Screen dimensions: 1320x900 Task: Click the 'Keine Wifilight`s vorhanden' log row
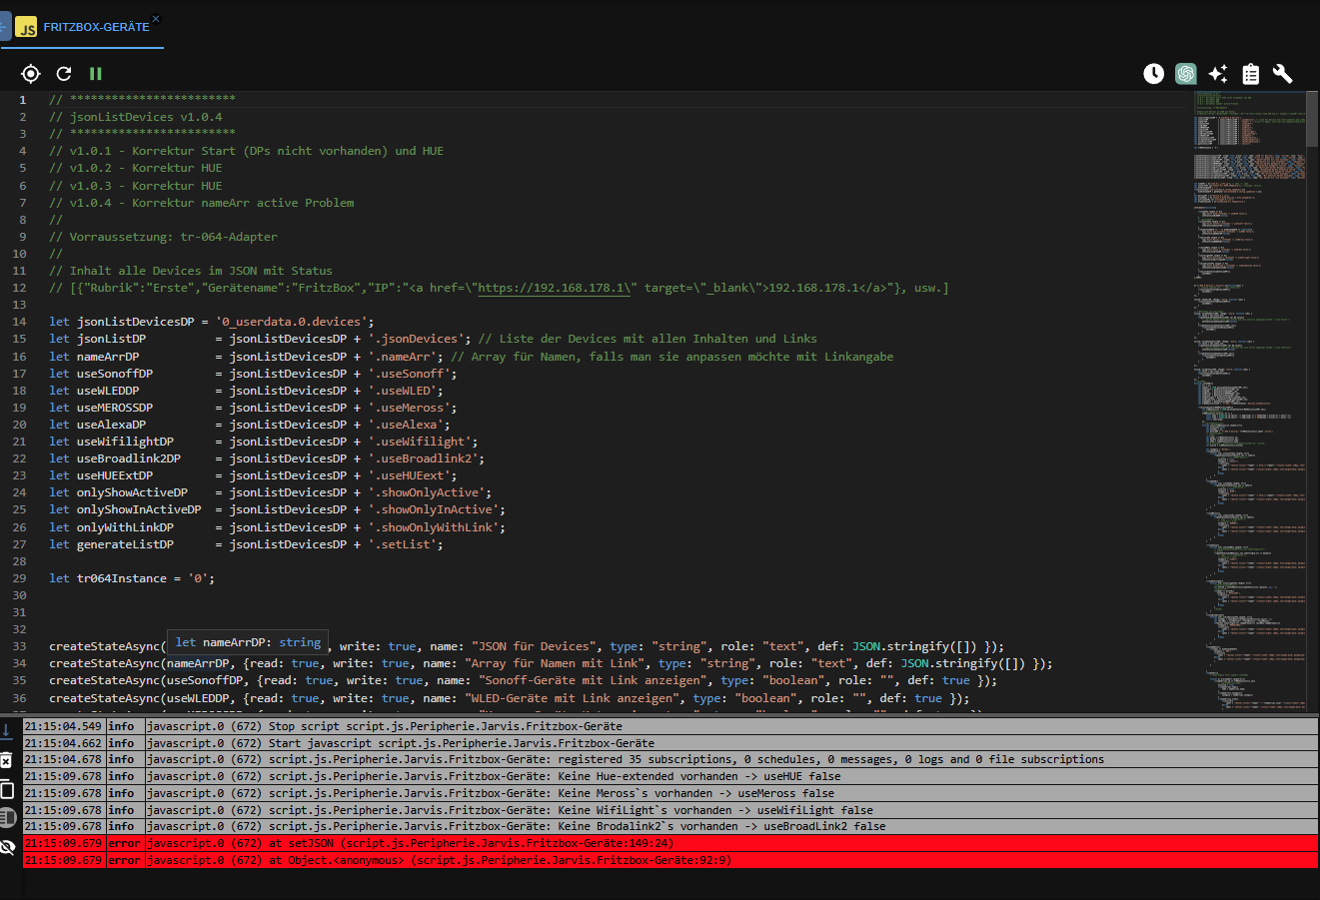coord(670,810)
